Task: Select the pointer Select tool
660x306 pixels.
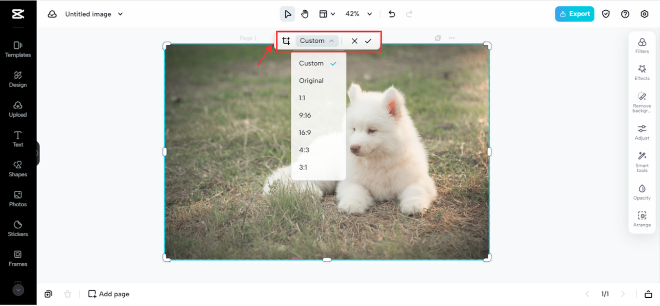Action: (x=288, y=14)
